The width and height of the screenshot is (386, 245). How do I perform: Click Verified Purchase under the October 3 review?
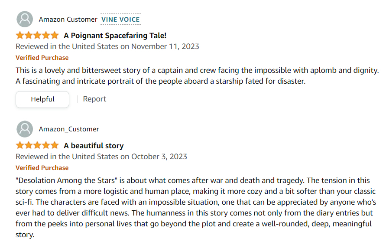(x=42, y=168)
